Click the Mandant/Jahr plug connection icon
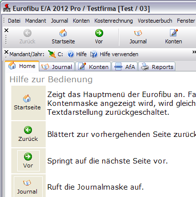Image resolution: width=196 pixels, height=197 pixels. [x=52, y=54]
